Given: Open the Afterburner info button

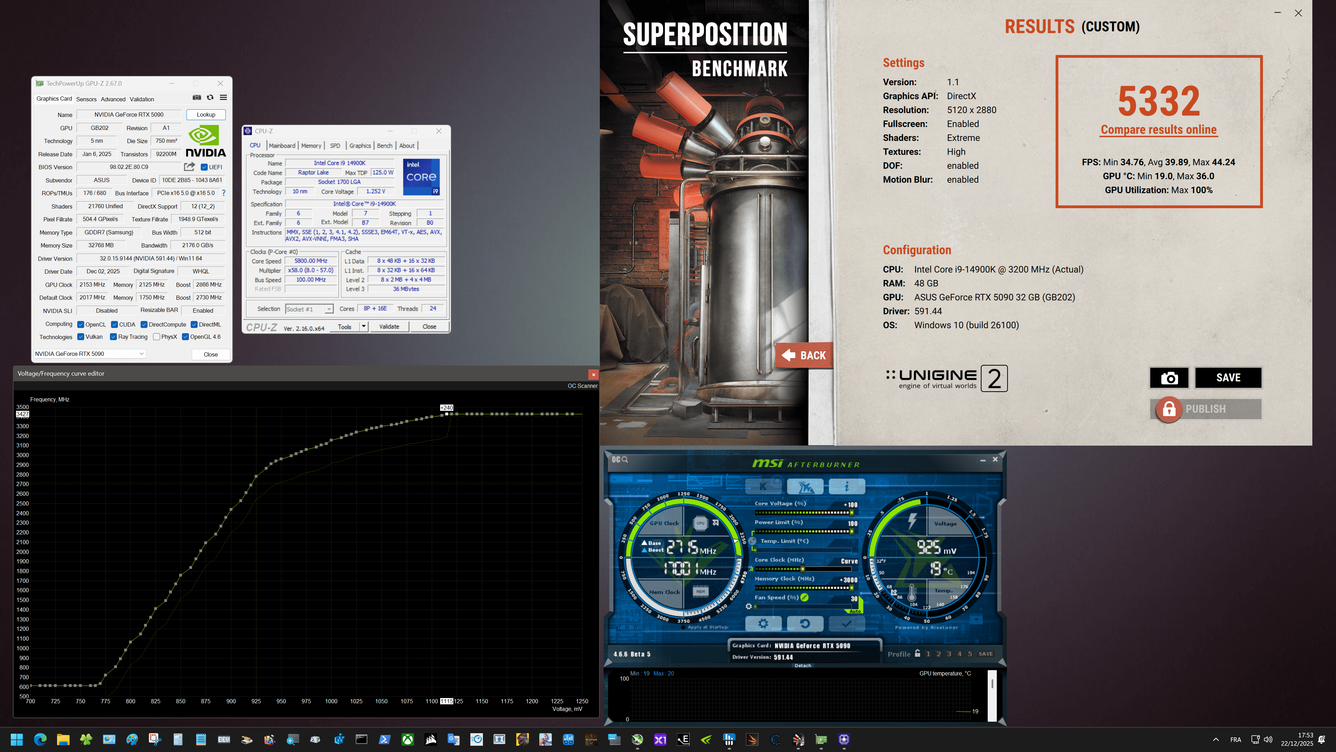Looking at the screenshot, I should point(846,486).
